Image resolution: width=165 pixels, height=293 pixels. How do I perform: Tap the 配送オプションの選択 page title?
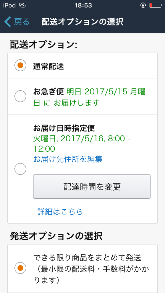point(82,22)
